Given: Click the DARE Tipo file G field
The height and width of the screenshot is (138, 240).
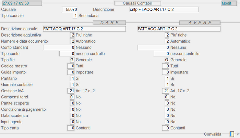Looking at the screenshot, I should [x=72, y=60].
